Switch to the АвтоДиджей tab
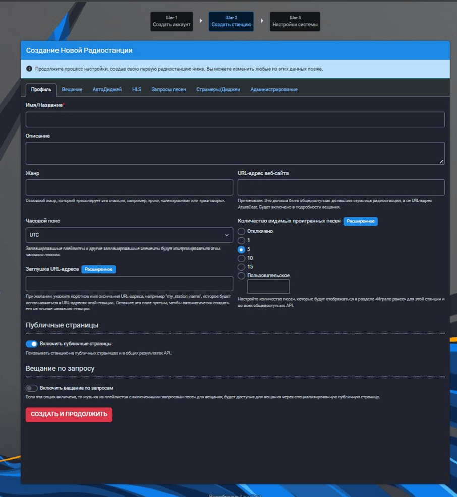This screenshot has width=457, height=497. 107,89
